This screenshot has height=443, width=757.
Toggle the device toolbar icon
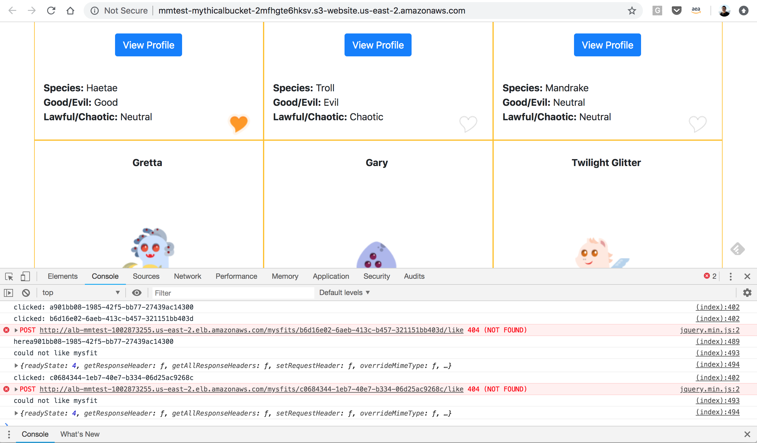25,276
